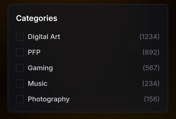Click the (1234) count for Digital Art
Screen dimensions: 176x119
tap(149, 37)
